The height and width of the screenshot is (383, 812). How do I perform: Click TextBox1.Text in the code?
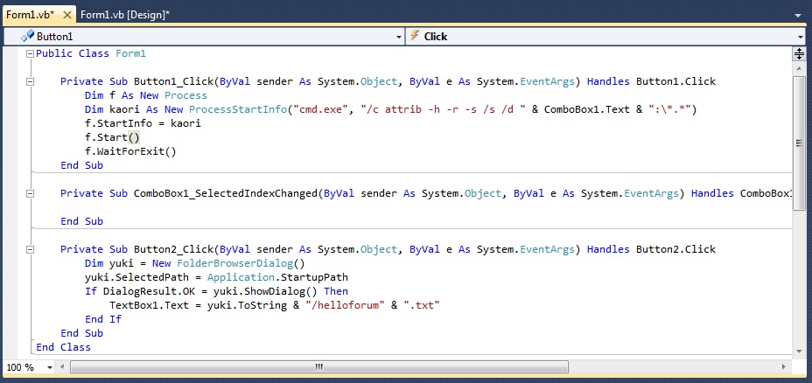pyautogui.click(x=149, y=305)
